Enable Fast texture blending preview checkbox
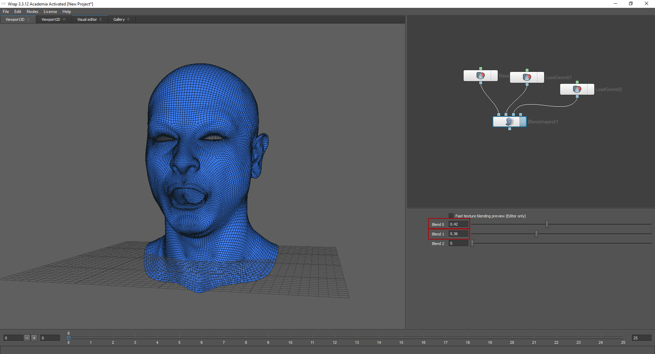Screen dimensions: 655x354 [x=451, y=216]
